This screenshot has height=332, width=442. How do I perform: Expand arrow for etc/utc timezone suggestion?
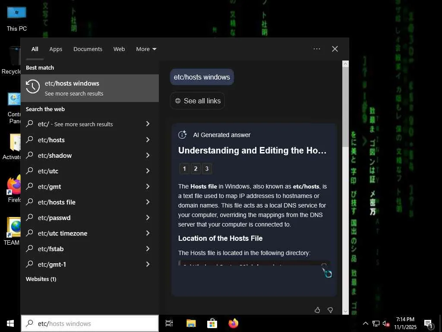(148, 233)
